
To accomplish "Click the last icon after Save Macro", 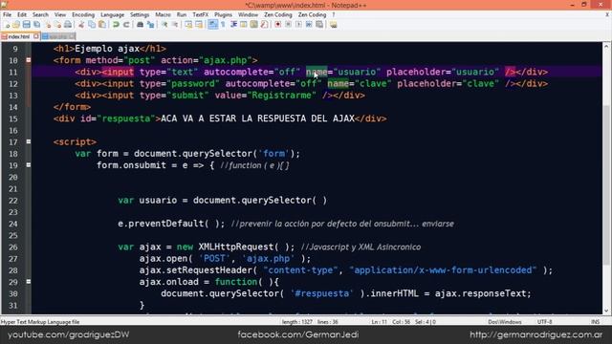I will (x=333, y=25).
